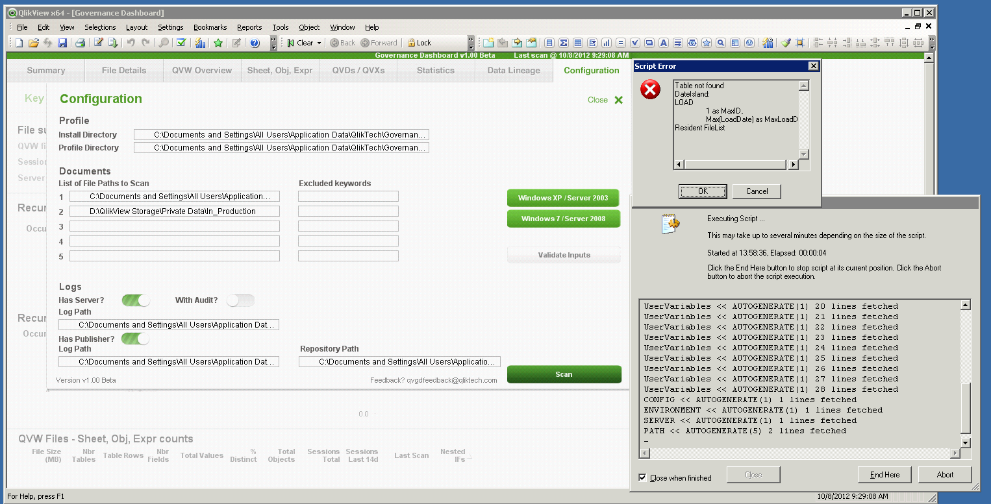Screen dimensions: 991x504
Task: Click the Add Bookmark star icon
Action: click(x=218, y=43)
